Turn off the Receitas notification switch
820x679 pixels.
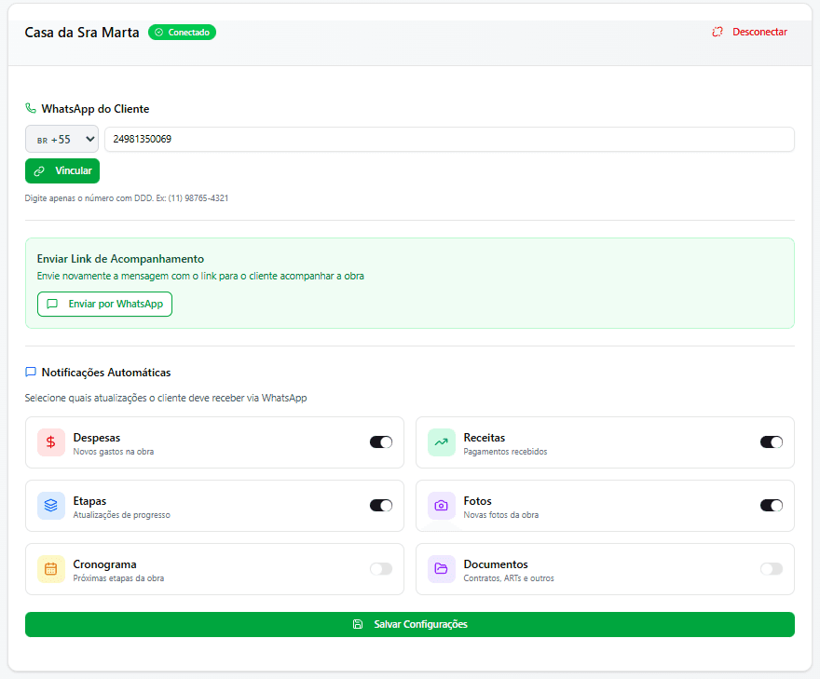(x=772, y=442)
